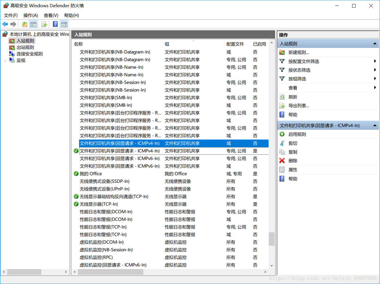The width and height of the screenshot is (380, 284).
Task: Click the firewall icon in the title bar
Action: [6, 6]
